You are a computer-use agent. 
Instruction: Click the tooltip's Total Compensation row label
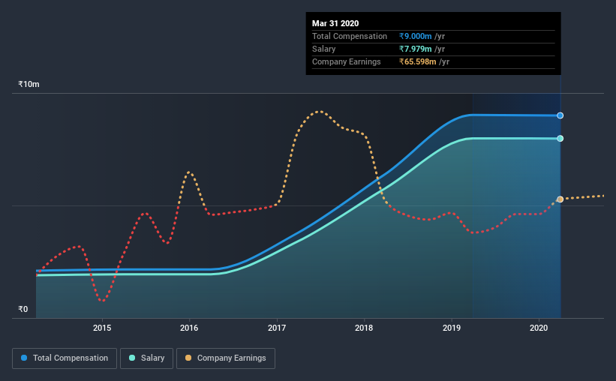pos(350,36)
